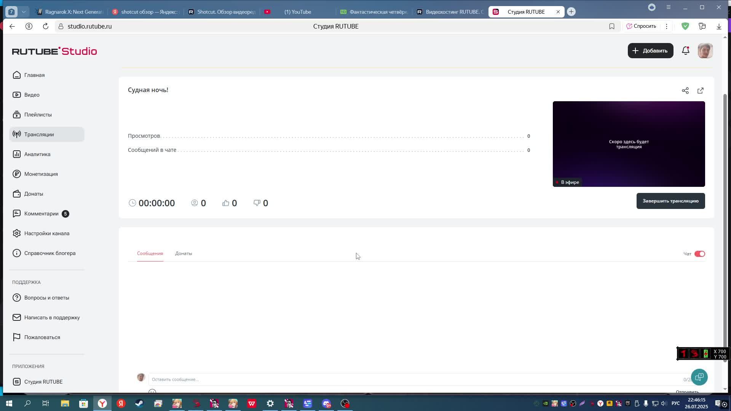The width and height of the screenshot is (731, 411).
Task: Go to Monetization section
Action: pos(41,174)
